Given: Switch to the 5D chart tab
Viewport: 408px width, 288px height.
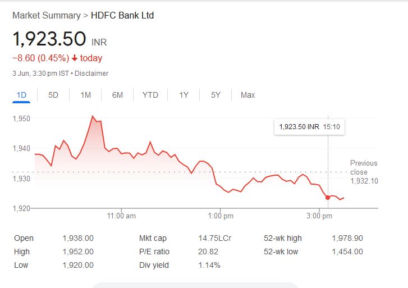Looking at the screenshot, I should pyautogui.click(x=53, y=95).
